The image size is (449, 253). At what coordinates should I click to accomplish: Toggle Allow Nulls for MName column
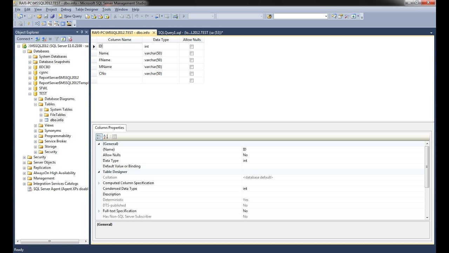pyautogui.click(x=192, y=67)
